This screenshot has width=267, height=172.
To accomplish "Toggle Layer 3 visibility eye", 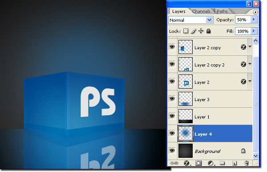I will tap(172, 99).
